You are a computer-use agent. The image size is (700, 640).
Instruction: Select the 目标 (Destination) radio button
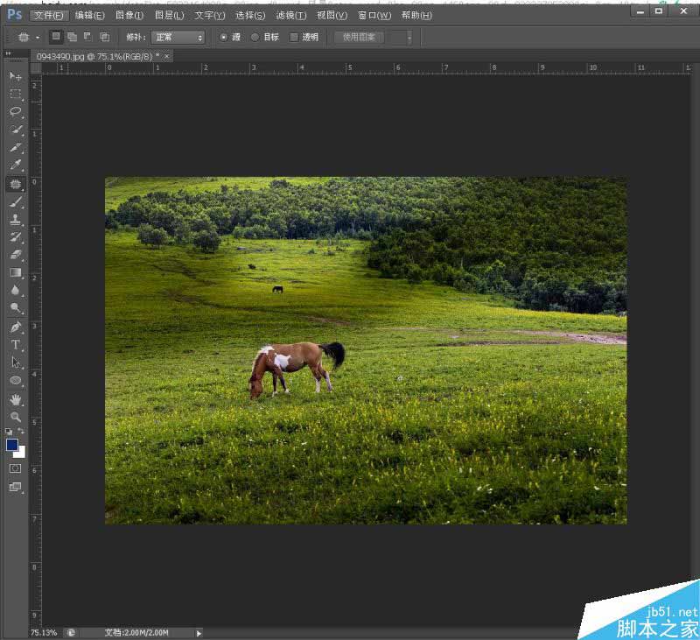255,37
